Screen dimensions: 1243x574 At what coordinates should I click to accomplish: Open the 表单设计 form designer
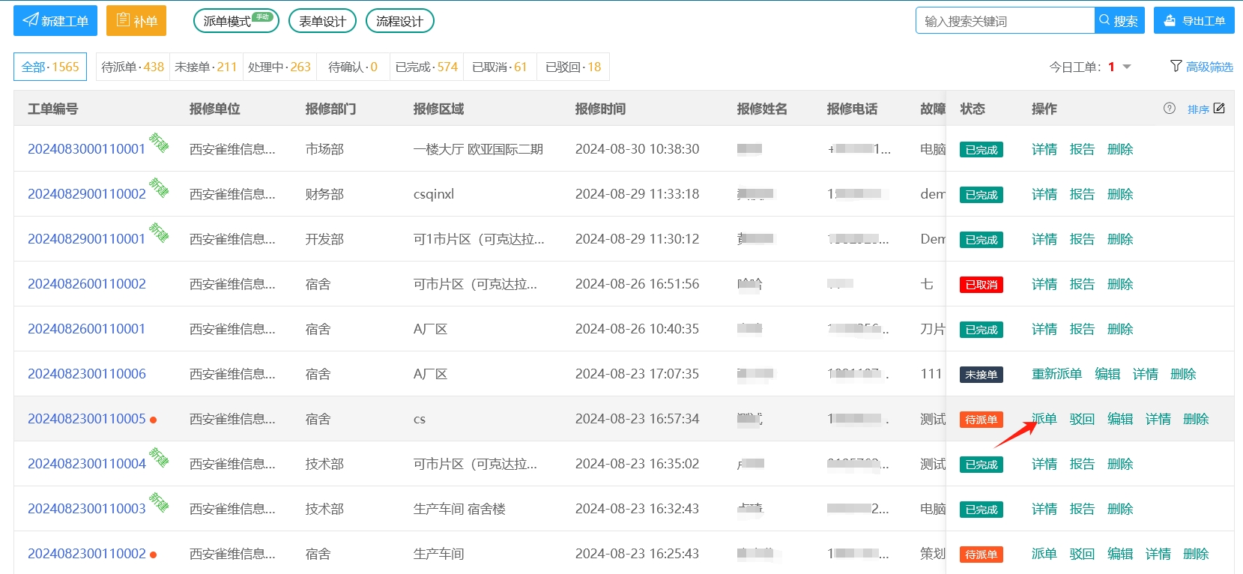tap(322, 21)
